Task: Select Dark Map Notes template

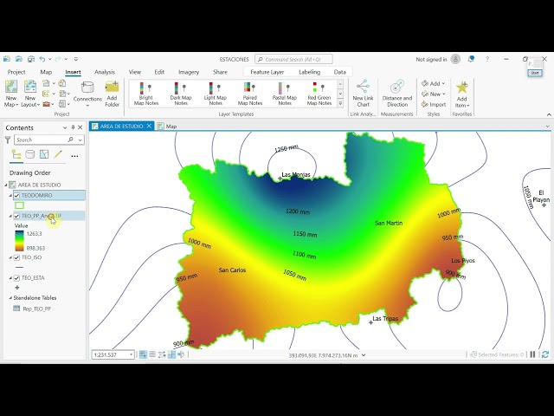Action: [181, 94]
